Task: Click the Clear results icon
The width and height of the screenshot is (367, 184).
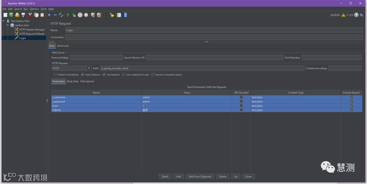Action: pos(93,15)
